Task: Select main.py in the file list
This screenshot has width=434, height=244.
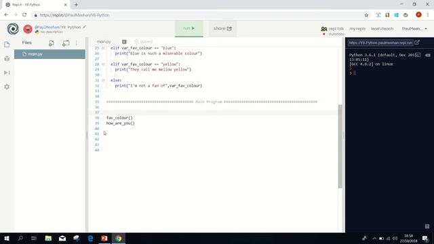Action: point(50,54)
